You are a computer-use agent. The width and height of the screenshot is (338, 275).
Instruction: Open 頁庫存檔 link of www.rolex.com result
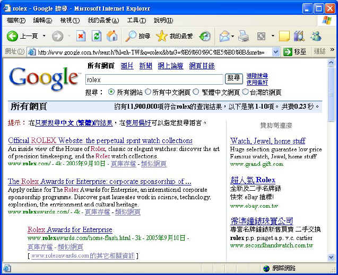coord(123,164)
